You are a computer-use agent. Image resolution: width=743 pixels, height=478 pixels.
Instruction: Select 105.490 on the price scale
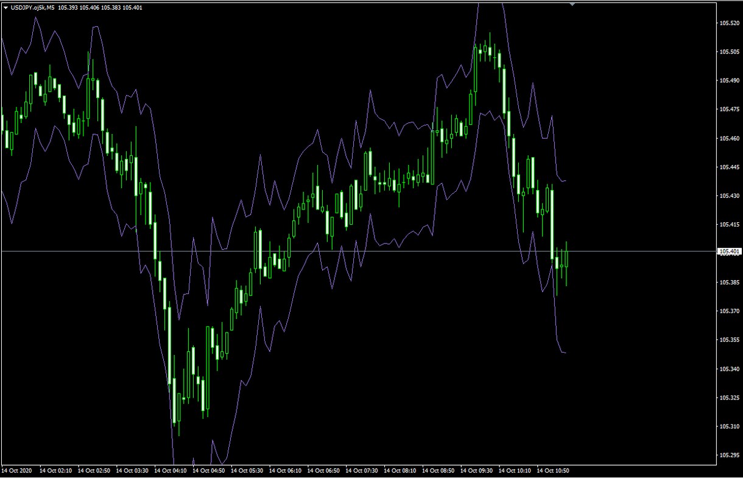pyautogui.click(x=729, y=80)
